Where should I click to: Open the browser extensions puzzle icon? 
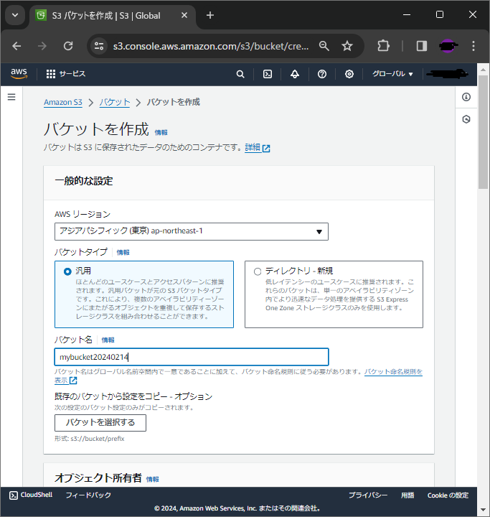pos(383,46)
